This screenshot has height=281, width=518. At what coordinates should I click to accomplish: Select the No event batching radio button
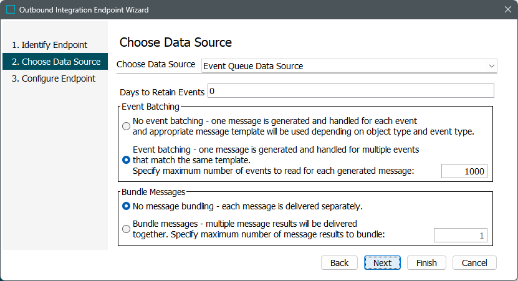click(x=127, y=126)
